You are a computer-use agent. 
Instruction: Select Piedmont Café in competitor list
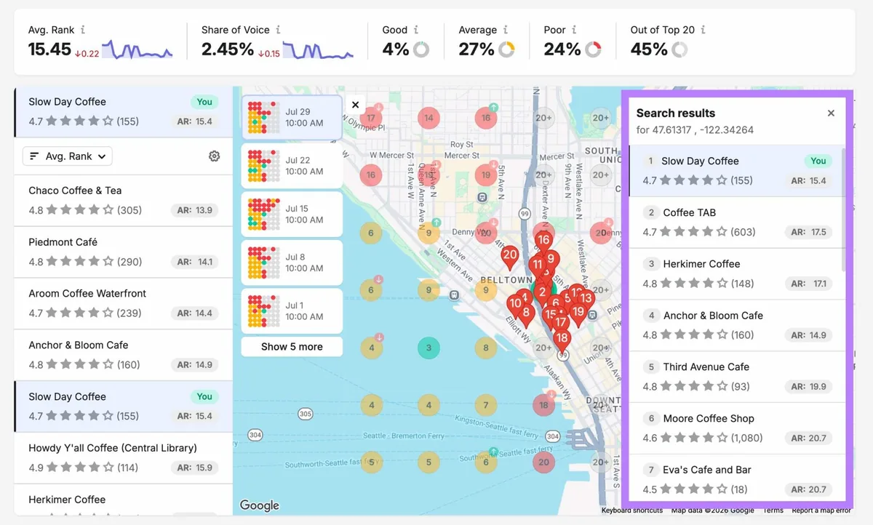click(123, 252)
